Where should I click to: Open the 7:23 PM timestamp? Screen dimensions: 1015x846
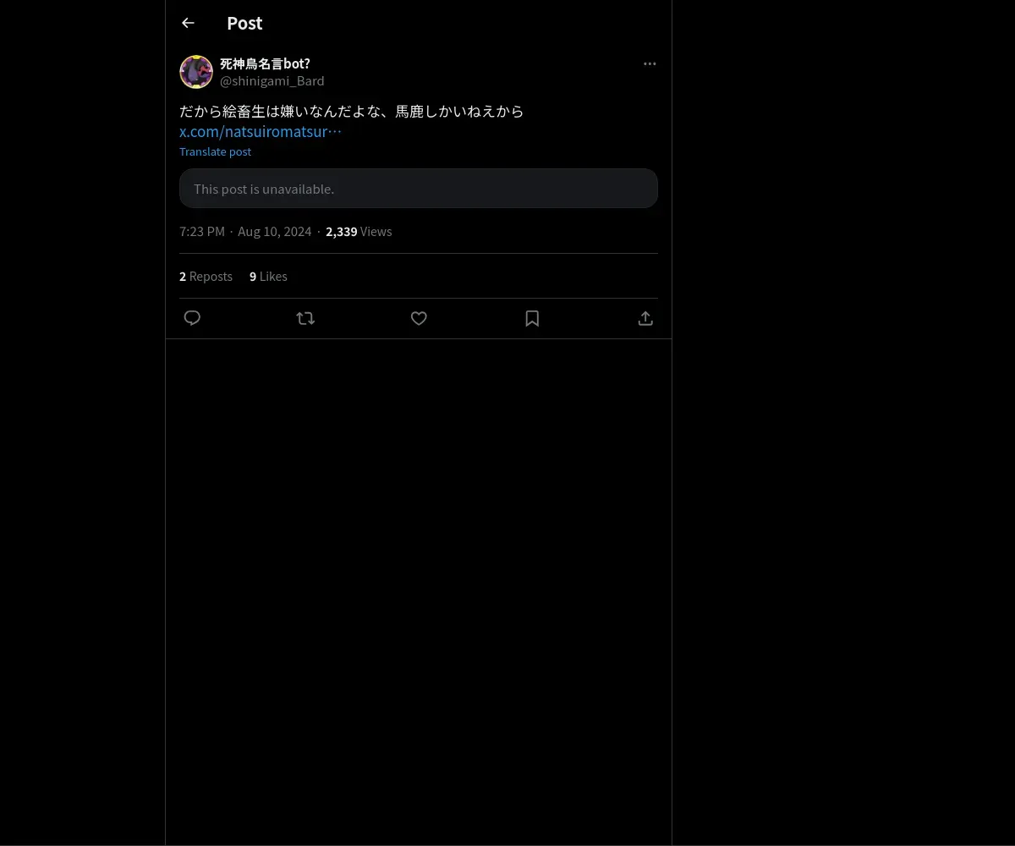pos(202,231)
